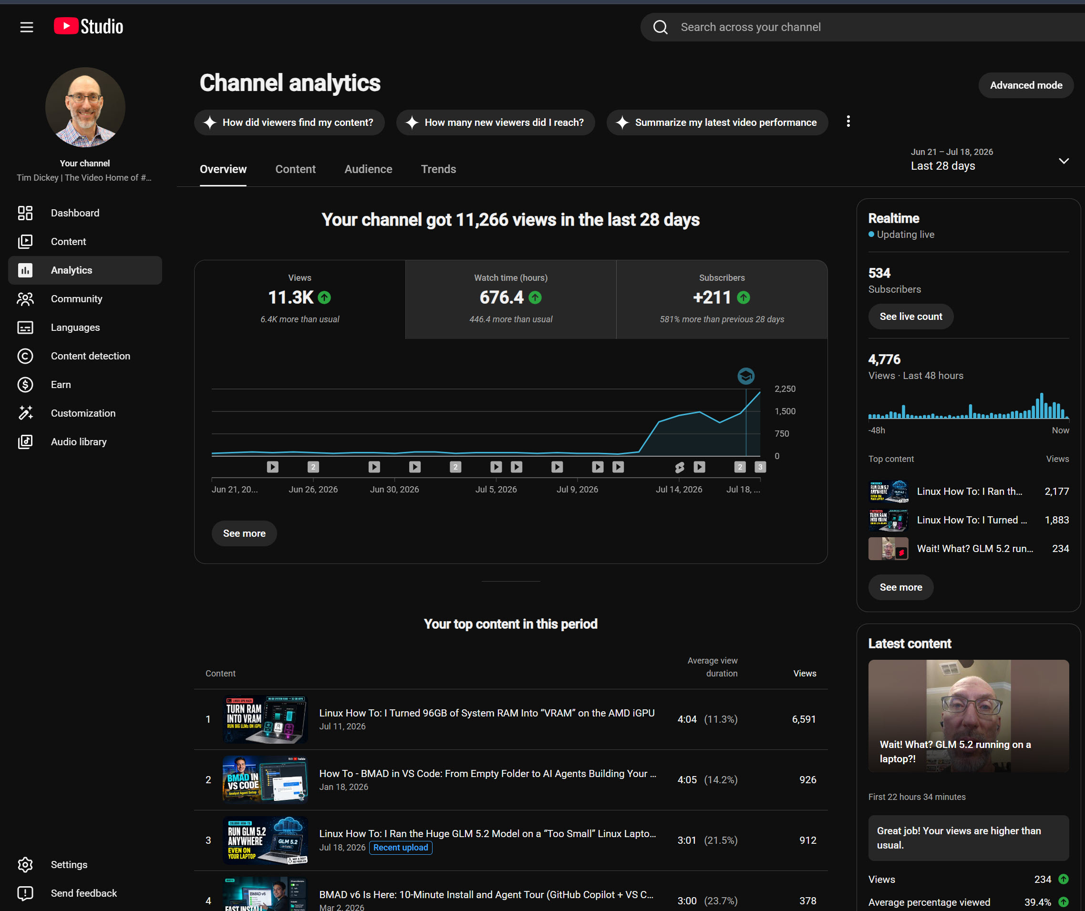Click the See live count button
The width and height of the screenshot is (1085, 911).
pyautogui.click(x=911, y=317)
